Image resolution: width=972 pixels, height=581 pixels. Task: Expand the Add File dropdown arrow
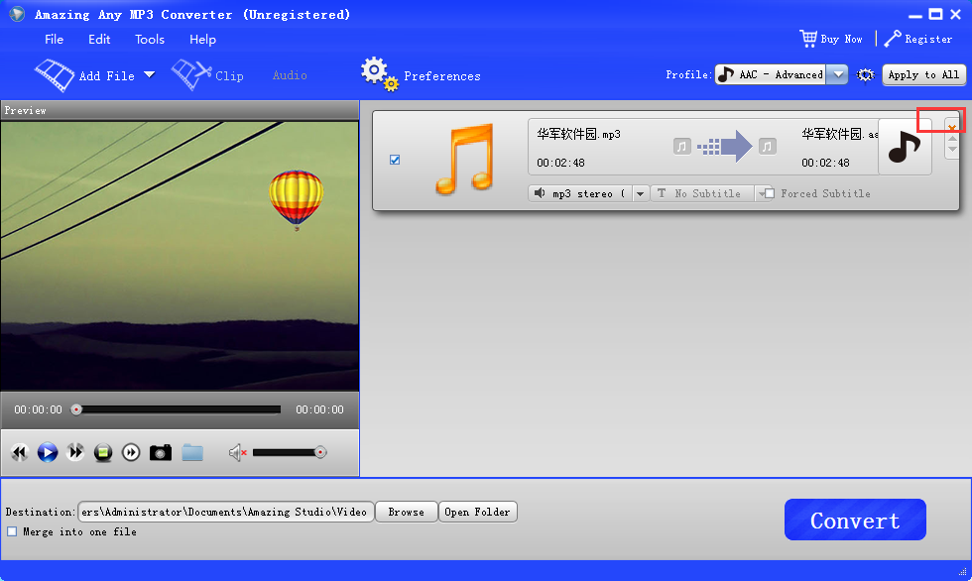tap(149, 74)
